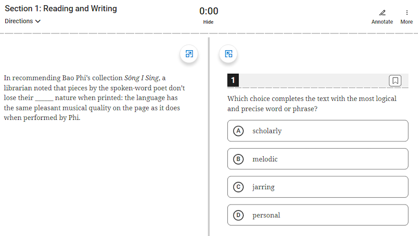Image resolution: width=418 pixels, height=236 pixels.
Task: Hide the countdown timer
Action: coord(208,22)
